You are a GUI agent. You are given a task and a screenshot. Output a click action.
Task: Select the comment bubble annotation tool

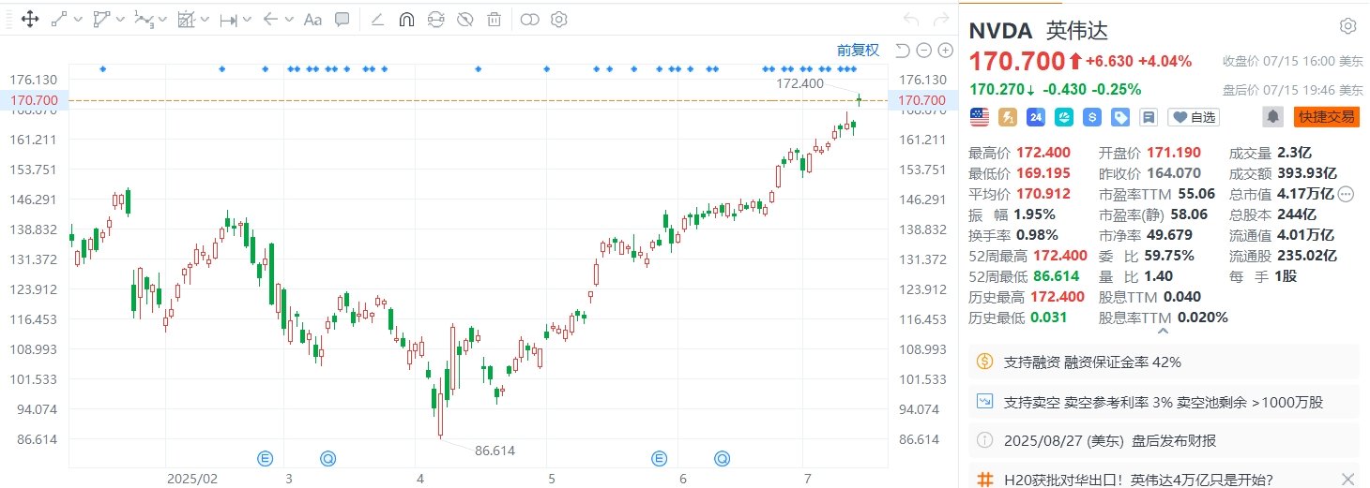[342, 19]
